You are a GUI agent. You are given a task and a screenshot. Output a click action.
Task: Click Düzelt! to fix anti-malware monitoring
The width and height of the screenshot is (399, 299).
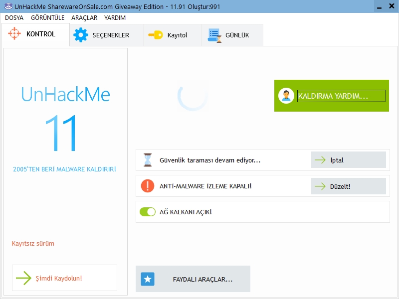pyautogui.click(x=349, y=186)
